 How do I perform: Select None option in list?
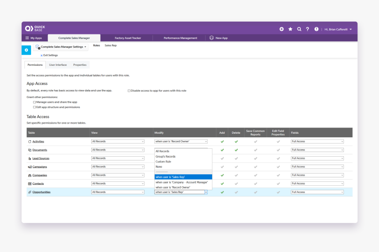pos(183,167)
